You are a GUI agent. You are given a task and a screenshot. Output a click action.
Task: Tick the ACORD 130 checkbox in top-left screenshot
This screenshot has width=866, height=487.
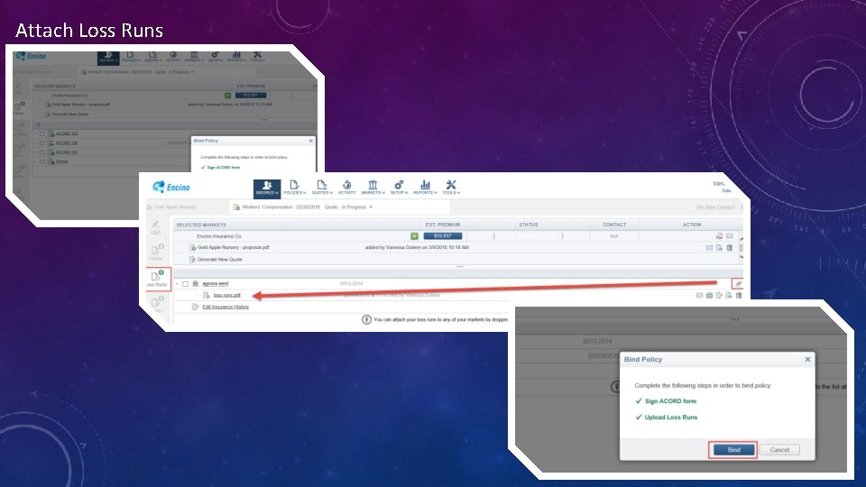[x=42, y=143]
